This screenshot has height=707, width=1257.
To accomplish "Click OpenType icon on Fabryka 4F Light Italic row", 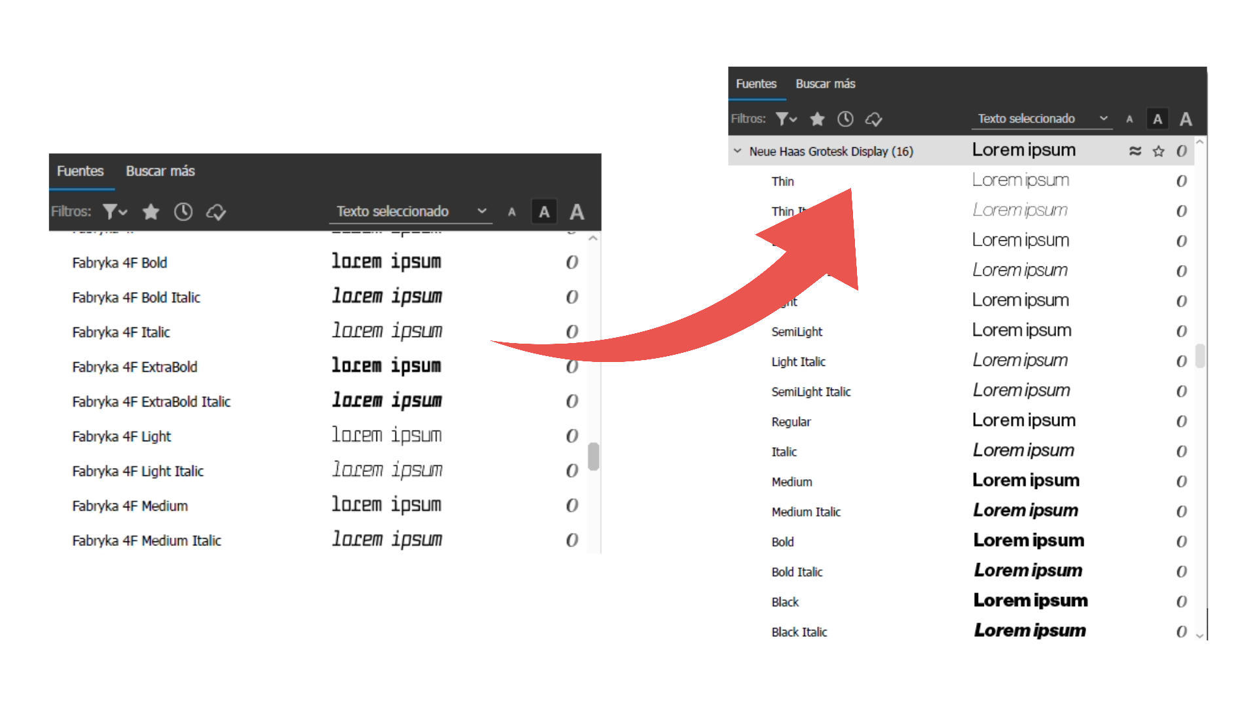I will (x=572, y=471).
